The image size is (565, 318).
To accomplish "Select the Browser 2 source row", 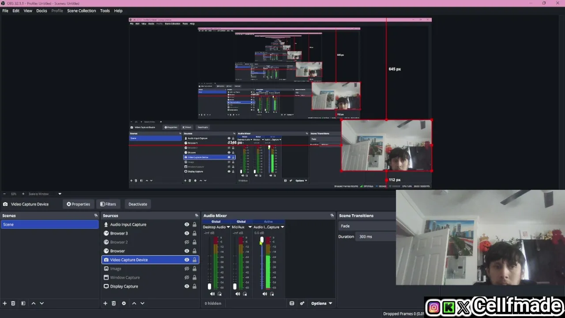I will point(150,242).
